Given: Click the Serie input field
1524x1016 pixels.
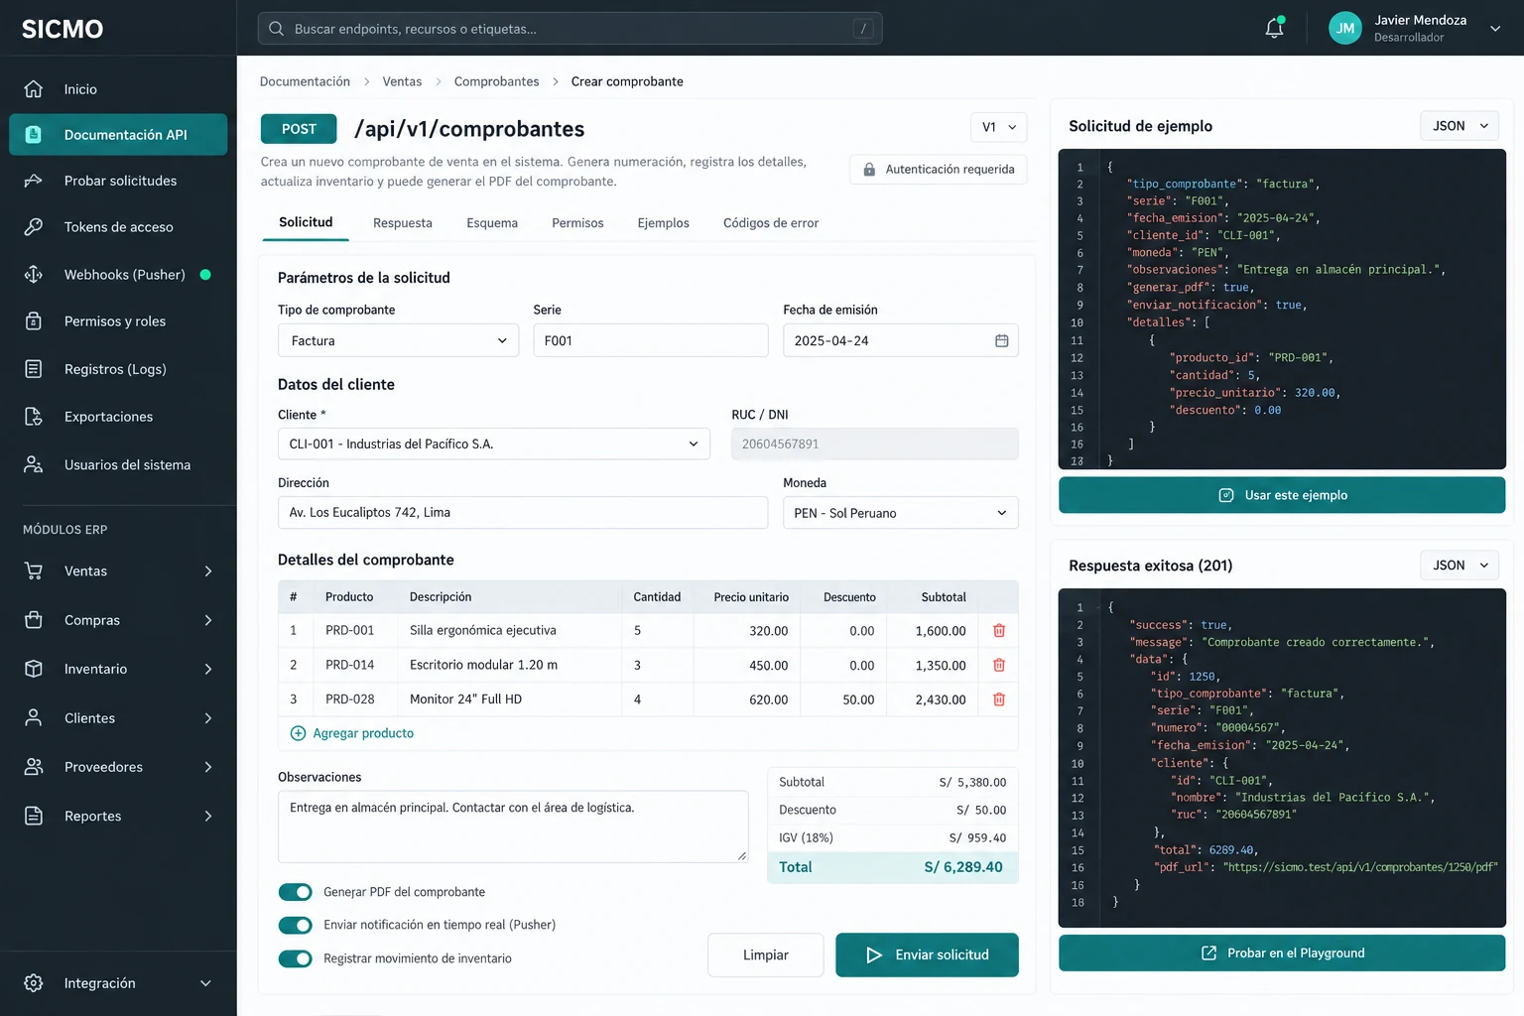Looking at the screenshot, I should tap(651, 340).
